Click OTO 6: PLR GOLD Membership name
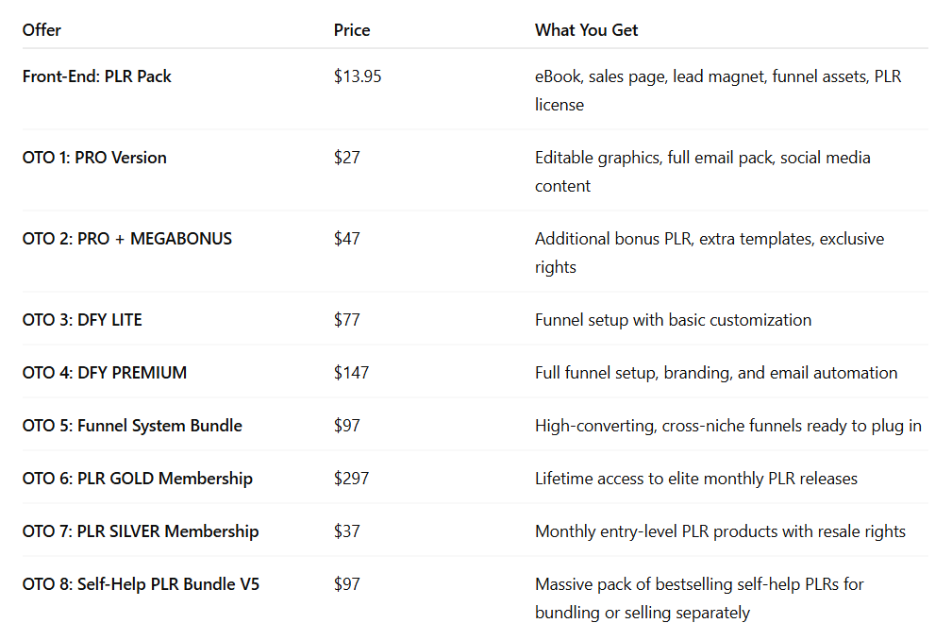952x640 pixels. [137, 479]
